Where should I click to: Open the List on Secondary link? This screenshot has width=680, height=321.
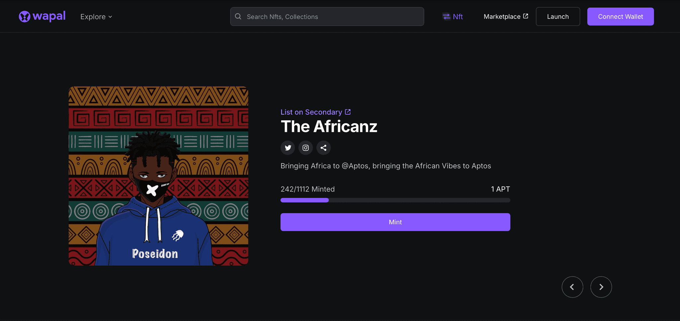(x=311, y=112)
